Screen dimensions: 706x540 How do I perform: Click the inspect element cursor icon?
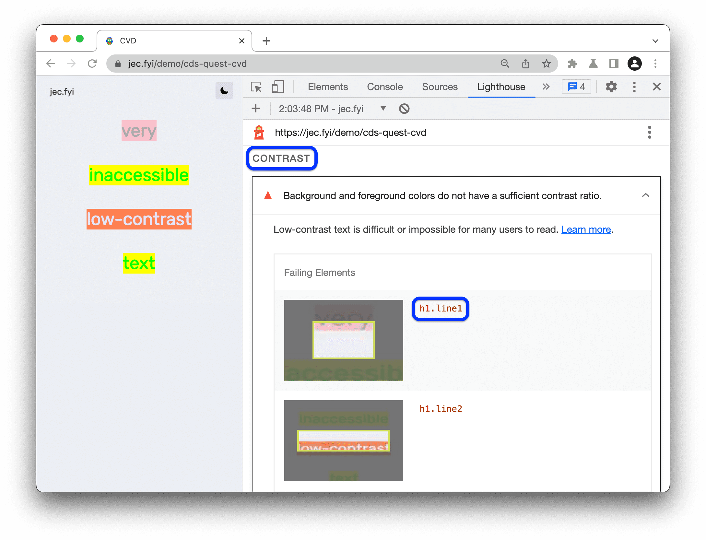[257, 87]
